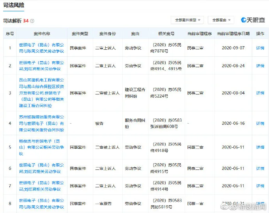Click 杨俊杰与世硕电子 case name link
The width and height of the screenshot is (269, 213).
pos(41,147)
